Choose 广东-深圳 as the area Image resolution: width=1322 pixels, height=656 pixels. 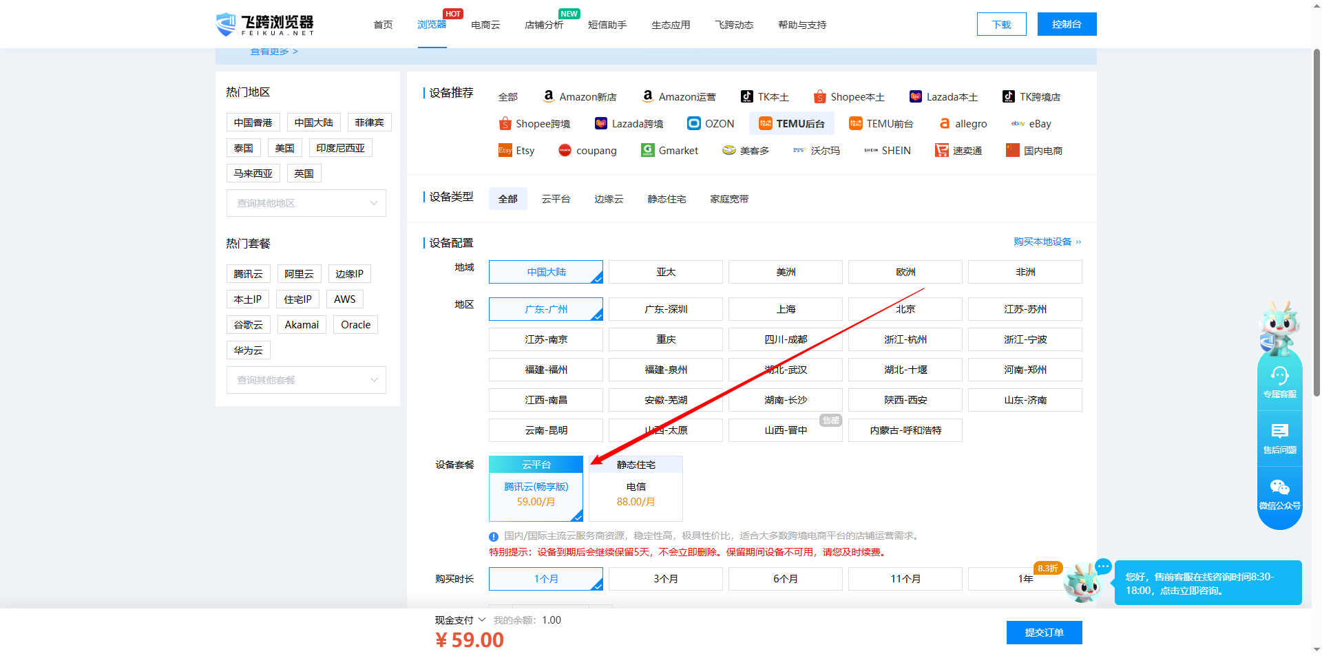[x=666, y=309]
